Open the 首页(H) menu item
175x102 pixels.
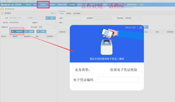pyautogui.click(x=28, y=5)
